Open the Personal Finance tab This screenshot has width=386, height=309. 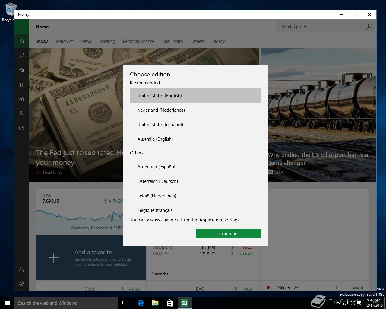pos(139,41)
